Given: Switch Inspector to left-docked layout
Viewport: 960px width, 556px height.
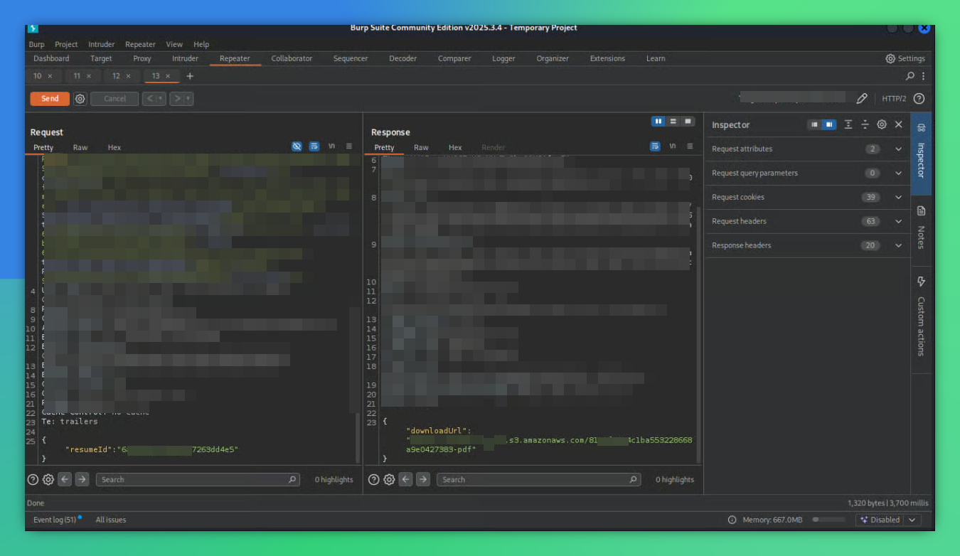Looking at the screenshot, I should 814,124.
